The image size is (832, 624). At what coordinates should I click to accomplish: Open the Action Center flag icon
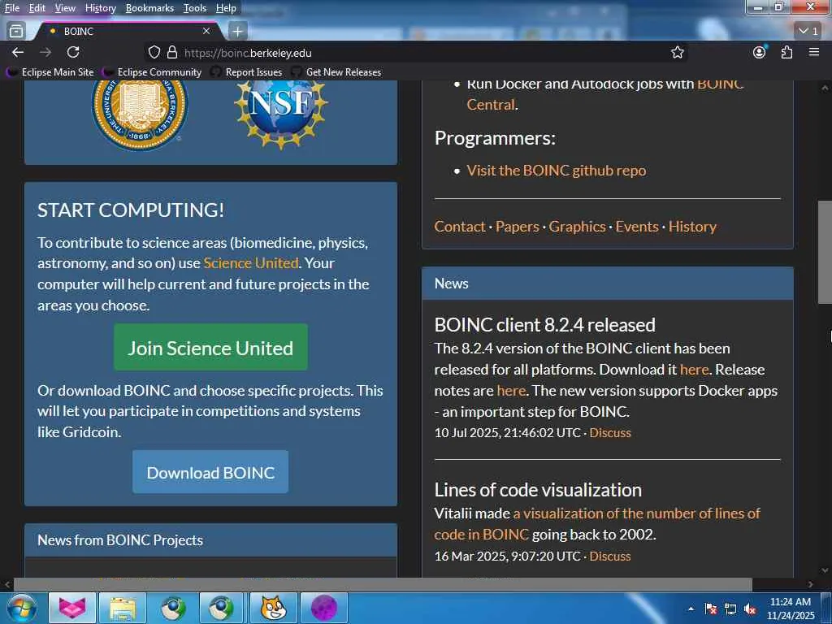pos(711,609)
